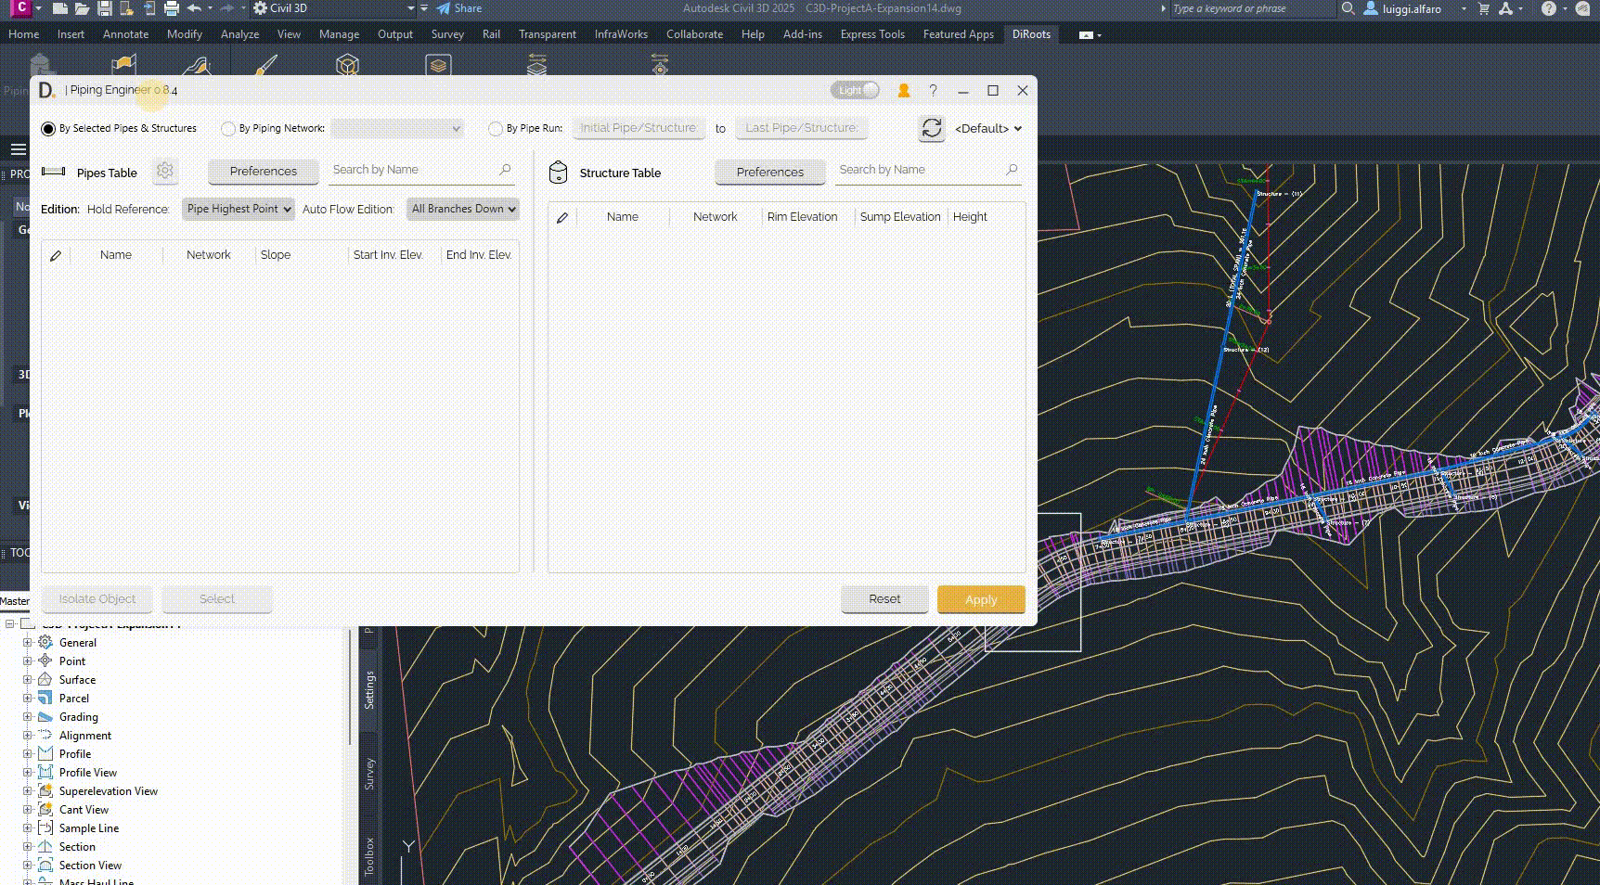The width and height of the screenshot is (1600, 885).
Task: Open the Autodesk App Store cart icon
Action: pyautogui.click(x=1483, y=8)
